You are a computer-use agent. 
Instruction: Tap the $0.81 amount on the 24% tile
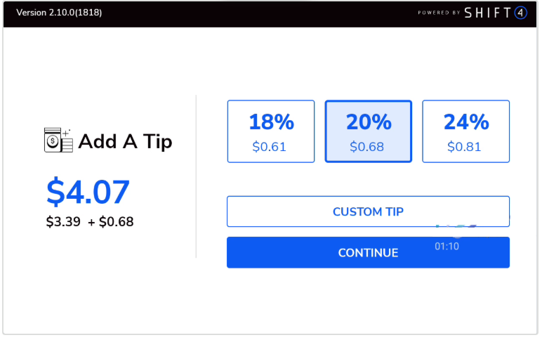pyautogui.click(x=465, y=147)
